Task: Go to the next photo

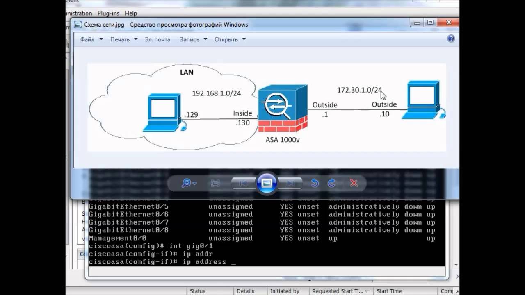Action: click(290, 183)
